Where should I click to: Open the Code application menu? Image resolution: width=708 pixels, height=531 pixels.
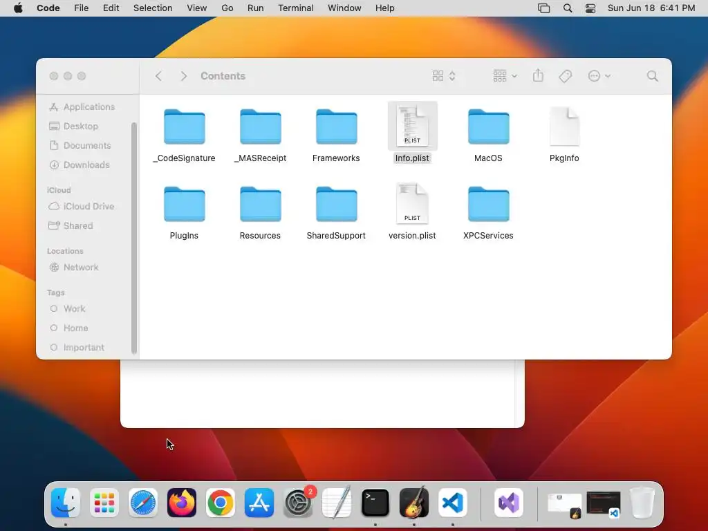click(48, 8)
